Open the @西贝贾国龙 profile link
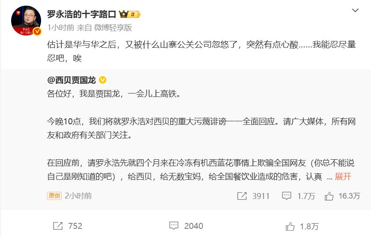This screenshot has width=371, height=237. pos(71,80)
